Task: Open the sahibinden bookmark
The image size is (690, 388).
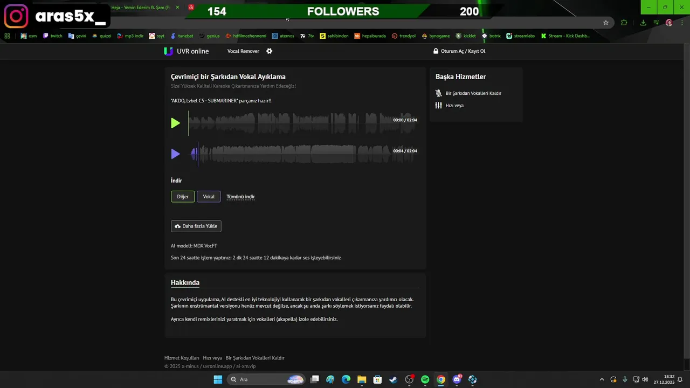Action: [x=334, y=36]
